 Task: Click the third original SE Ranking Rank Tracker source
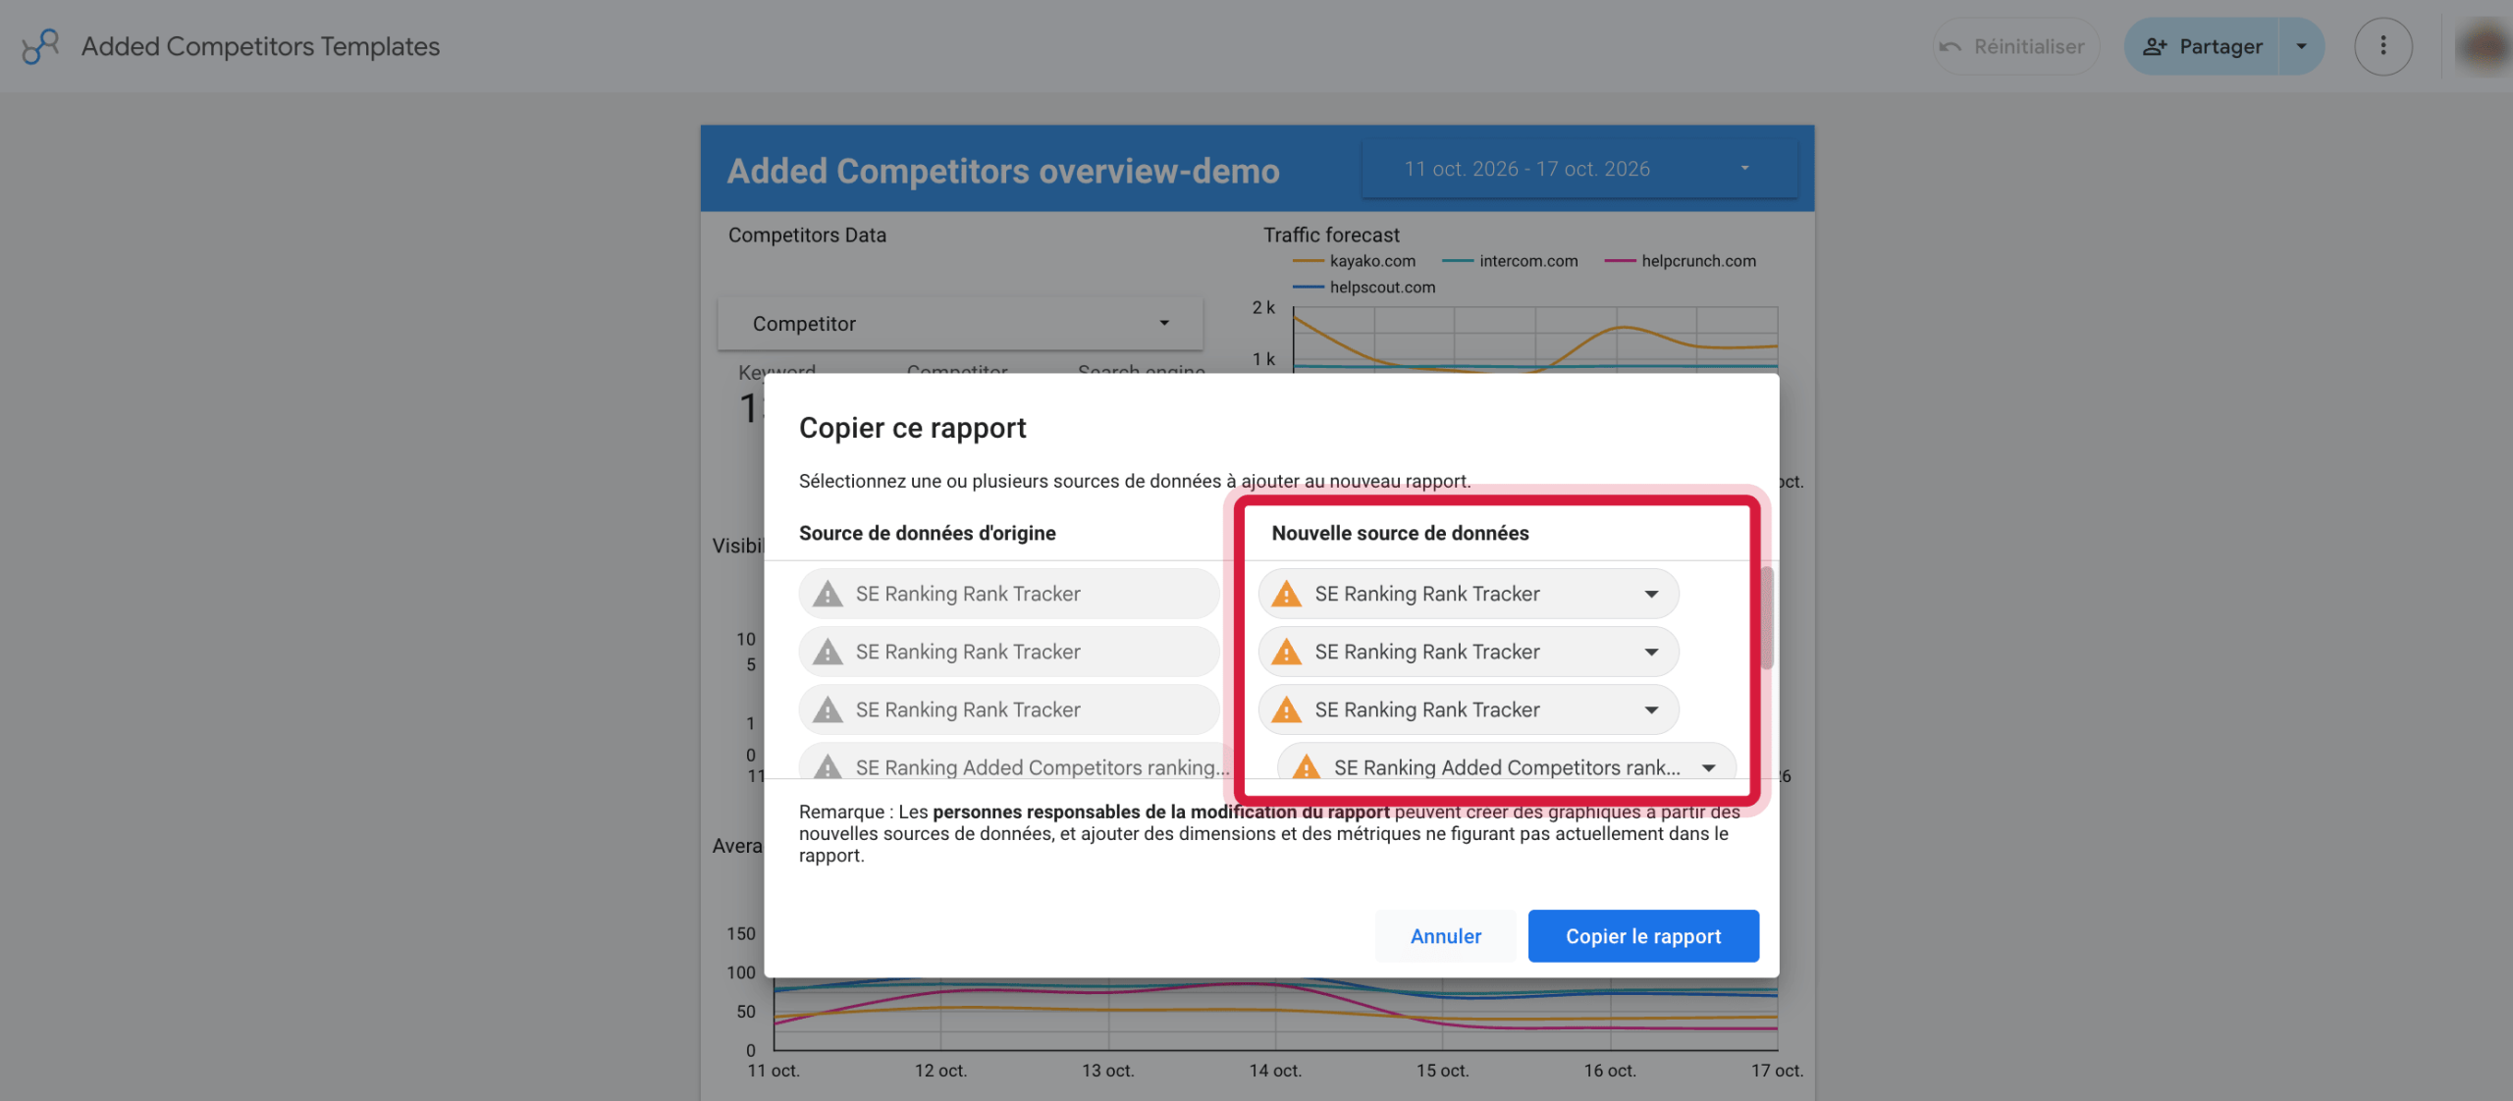click(x=1009, y=709)
